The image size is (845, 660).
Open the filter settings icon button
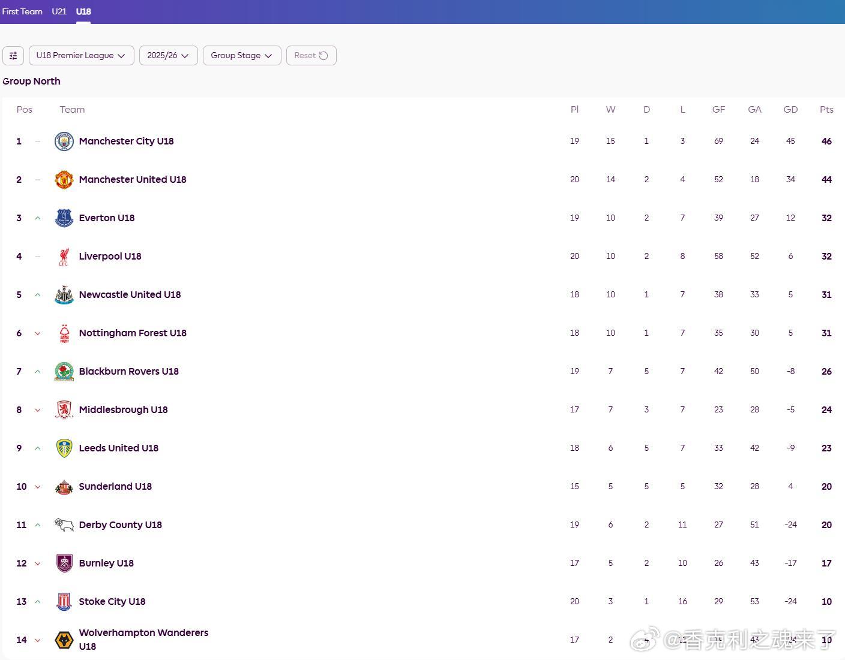click(13, 56)
